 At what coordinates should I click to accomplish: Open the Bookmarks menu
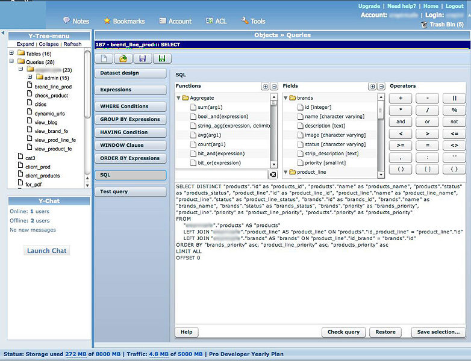[124, 21]
